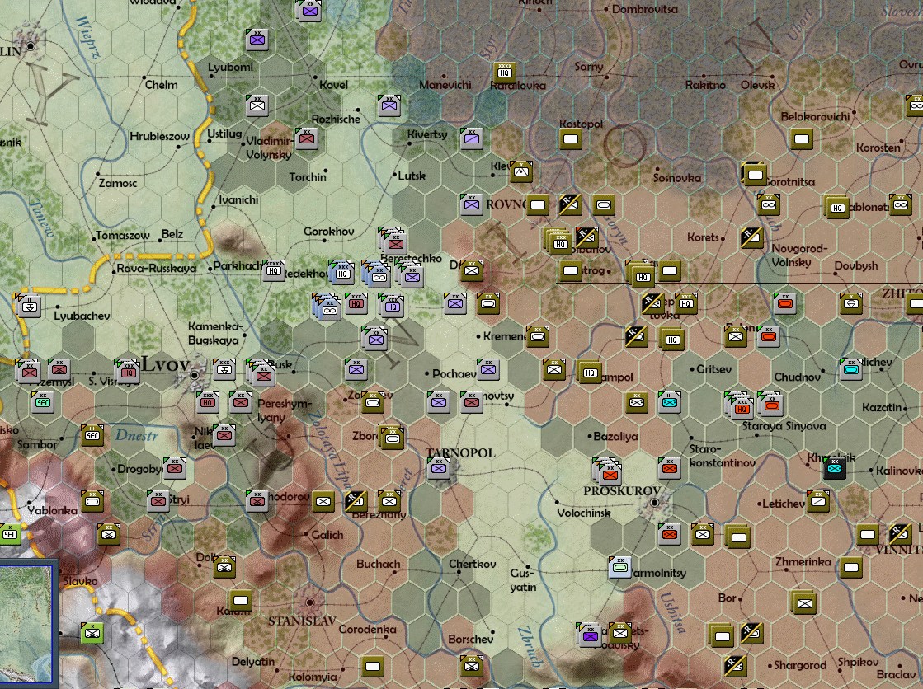Viewport: 923px width, 689px height.
Task: Select the Soviet unit at Zborov
Action: [x=392, y=438]
